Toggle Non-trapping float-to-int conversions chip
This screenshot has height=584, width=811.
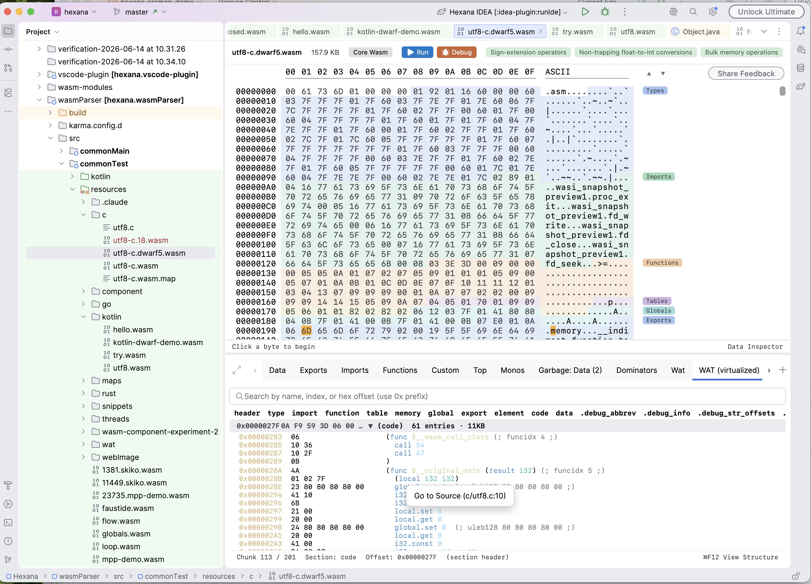point(636,52)
